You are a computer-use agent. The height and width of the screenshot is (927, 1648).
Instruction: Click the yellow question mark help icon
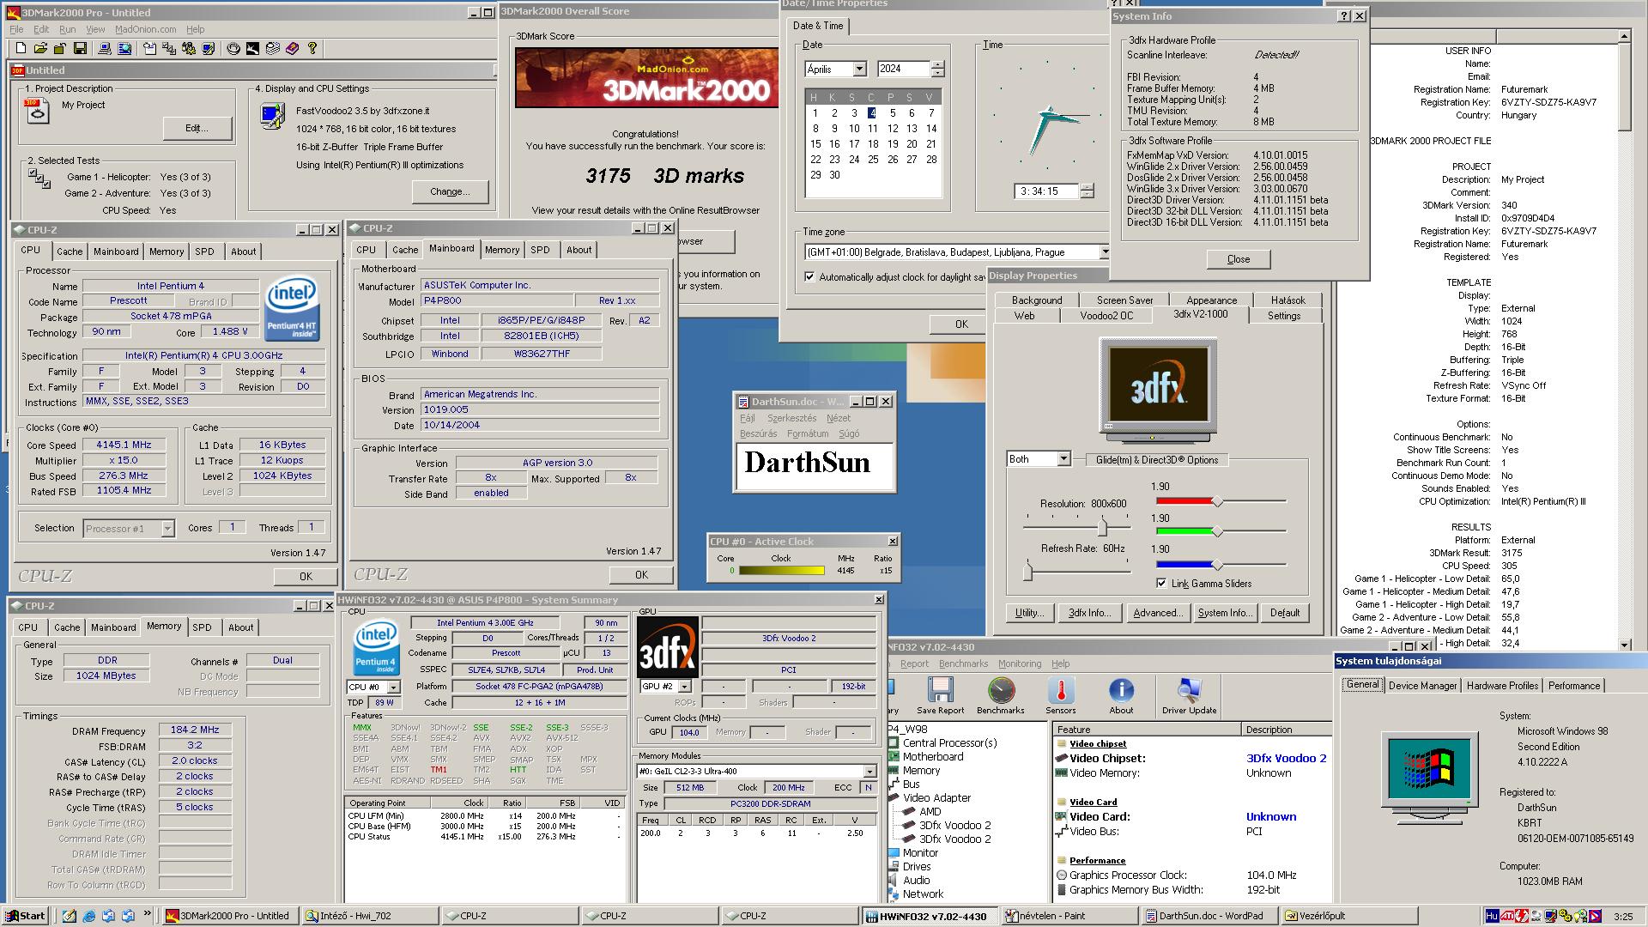pyautogui.click(x=312, y=49)
